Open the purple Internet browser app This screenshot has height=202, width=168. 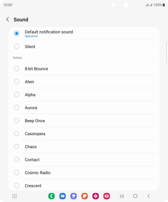click(74, 196)
